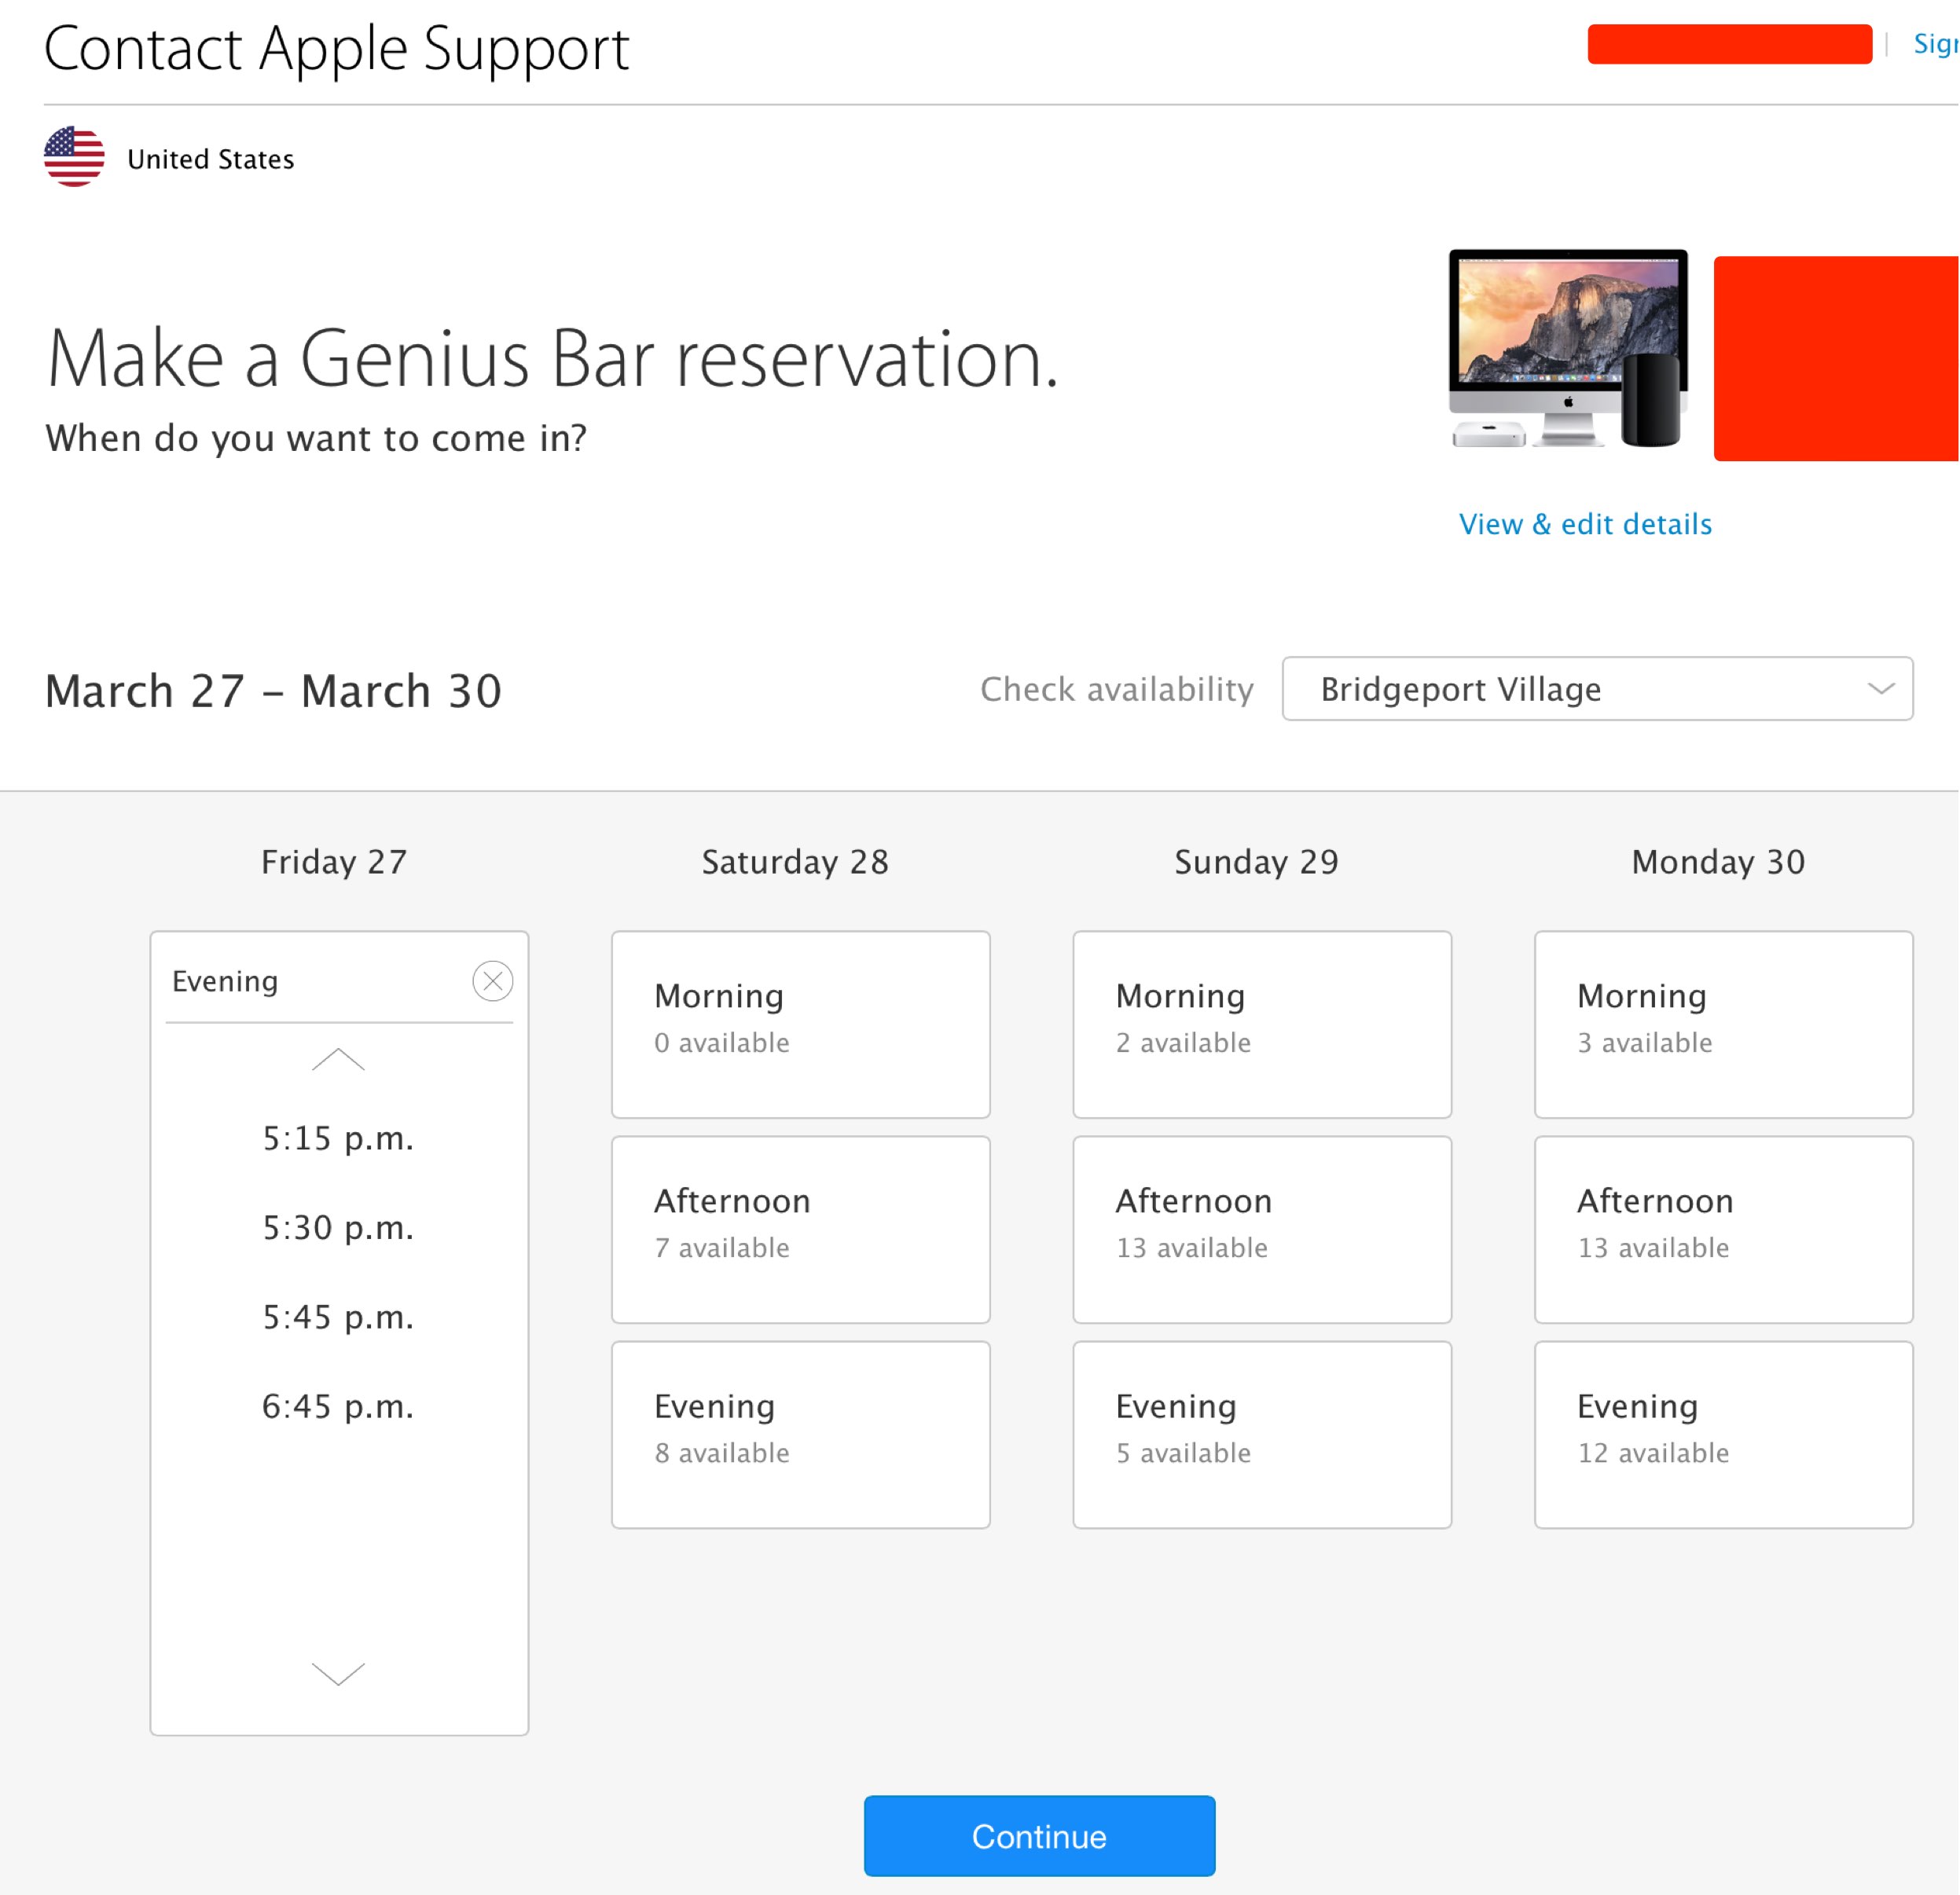This screenshot has height=1895, width=1960.
Task: Expand Sunday Evening with 5 available
Action: pyautogui.click(x=1262, y=1435)
